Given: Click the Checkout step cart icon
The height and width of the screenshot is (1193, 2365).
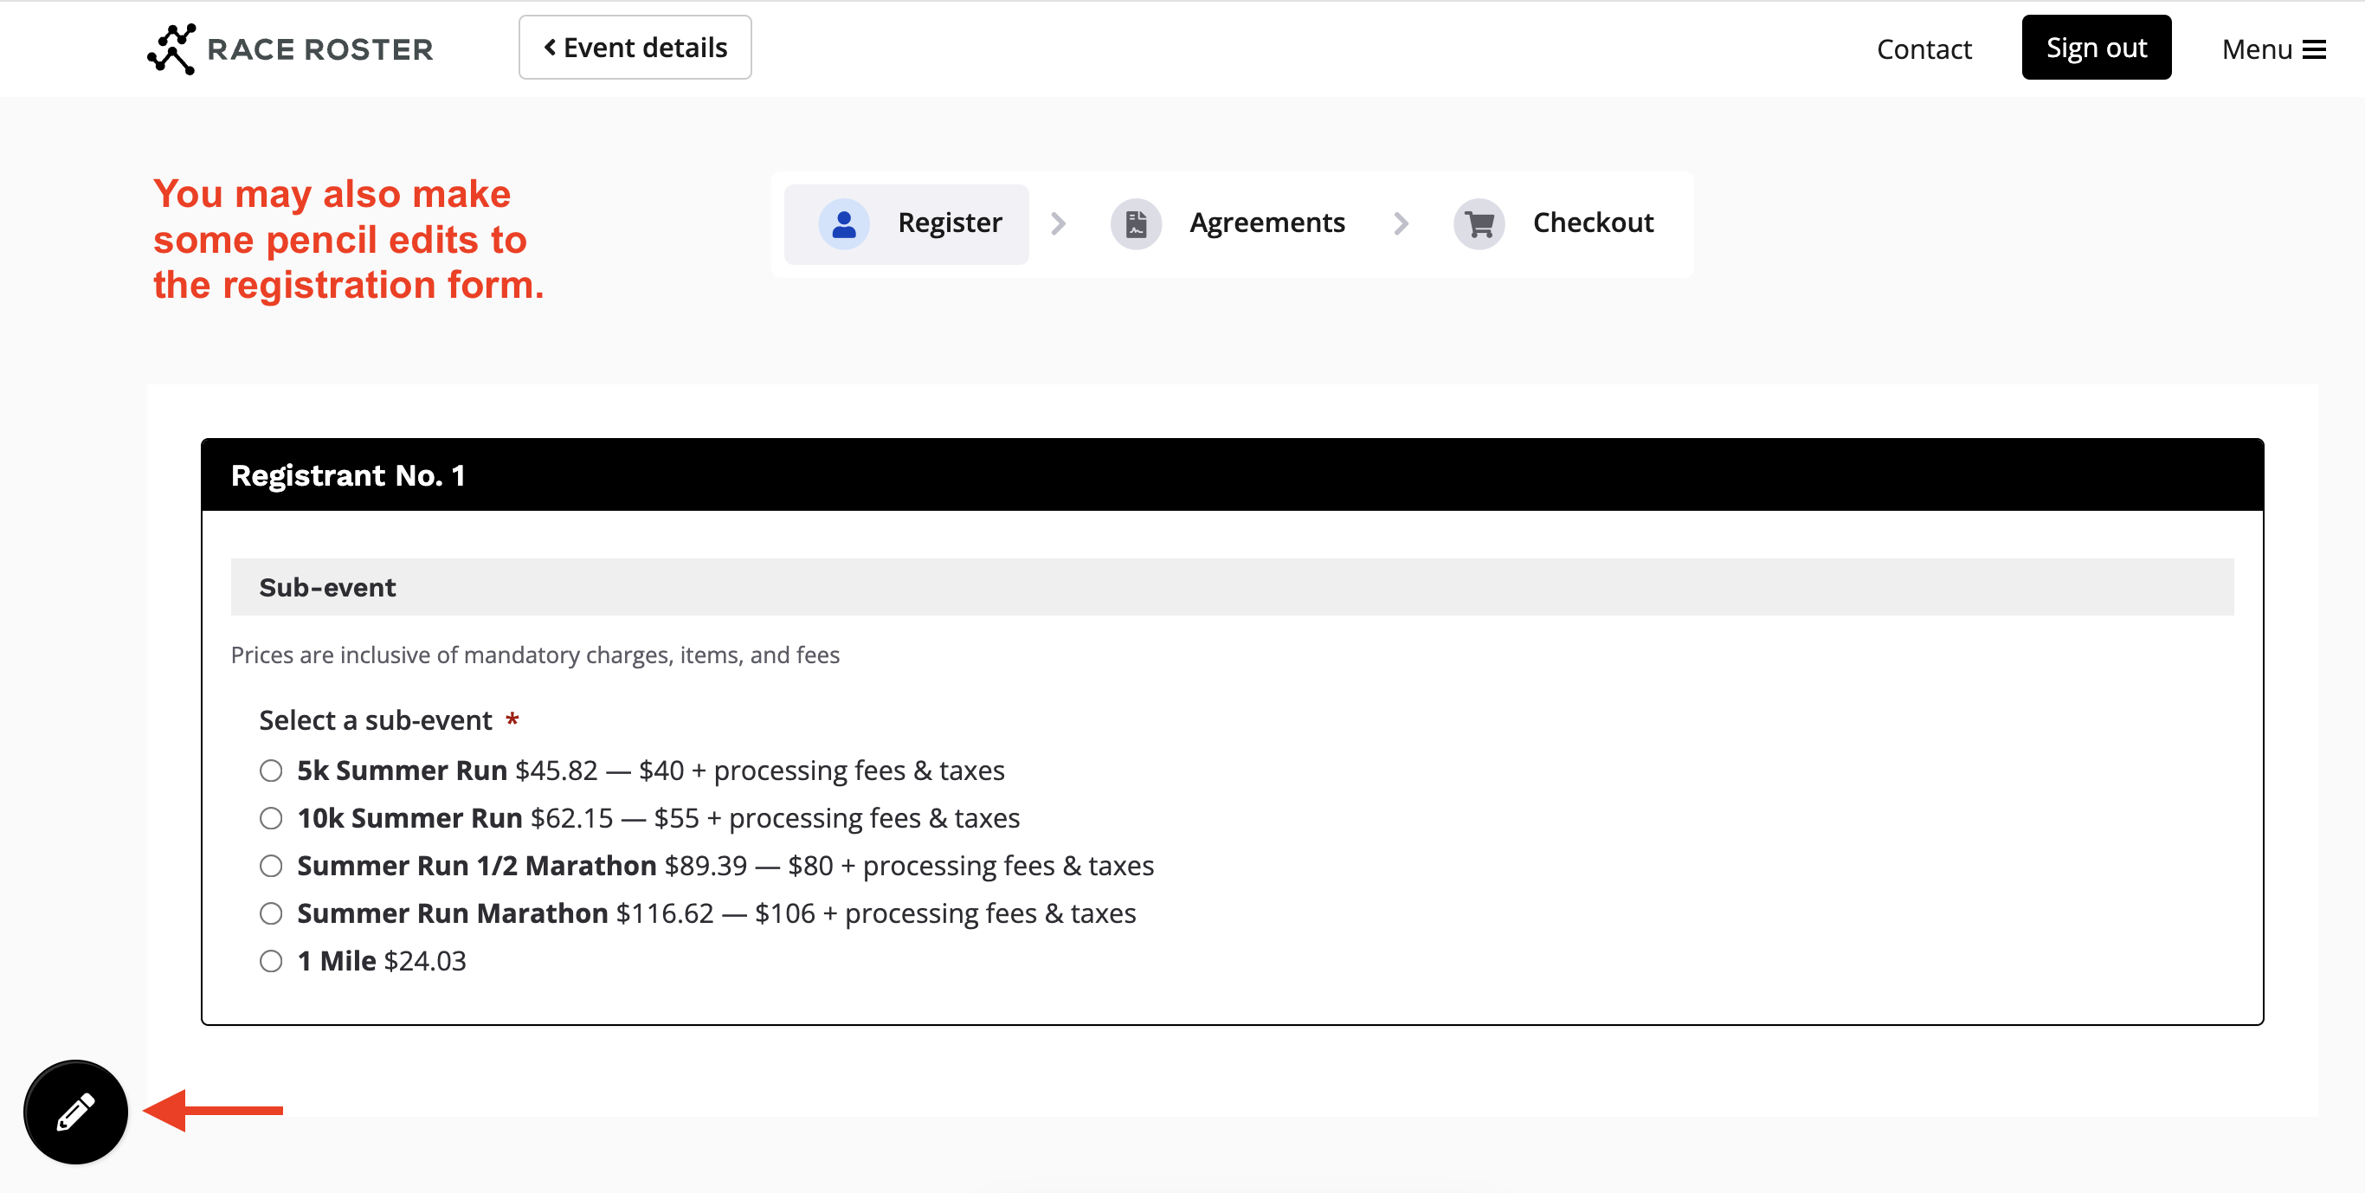Looking at the screenshot, I should point(1479,224).
